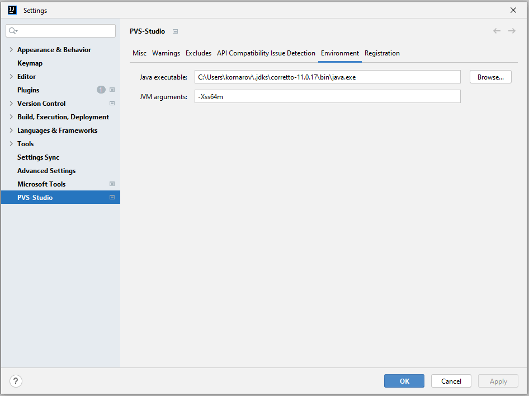The height and width of the screenshot is (396, 529).
Task: Open the Registration tab
Action: (382, 53)
